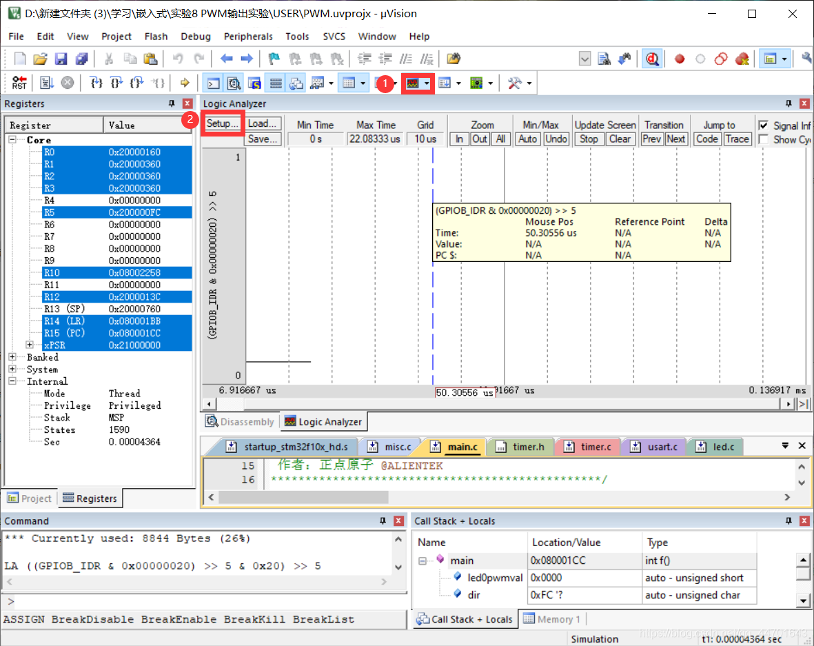Click the Zoom All button
Viewport: 814px width, 646px height.
coord(500,139)
